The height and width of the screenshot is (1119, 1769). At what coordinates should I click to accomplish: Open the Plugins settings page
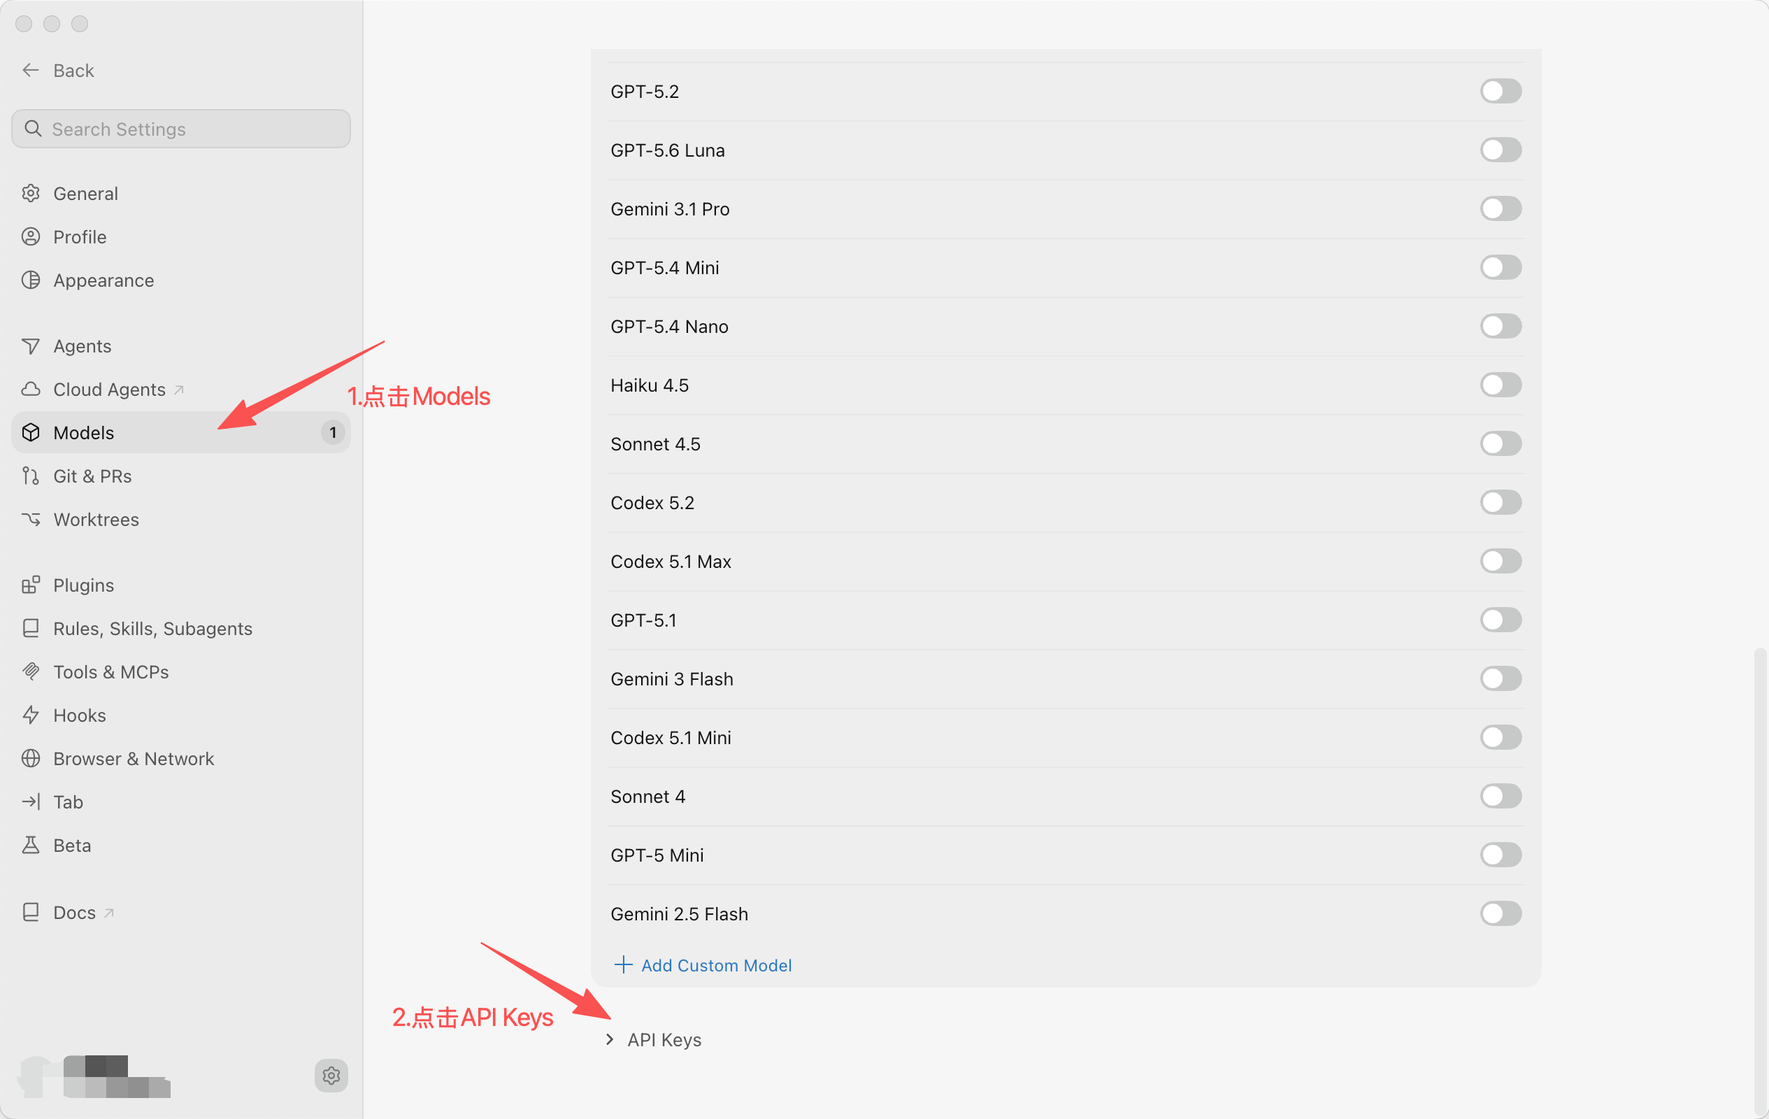(x=180, y=585)
